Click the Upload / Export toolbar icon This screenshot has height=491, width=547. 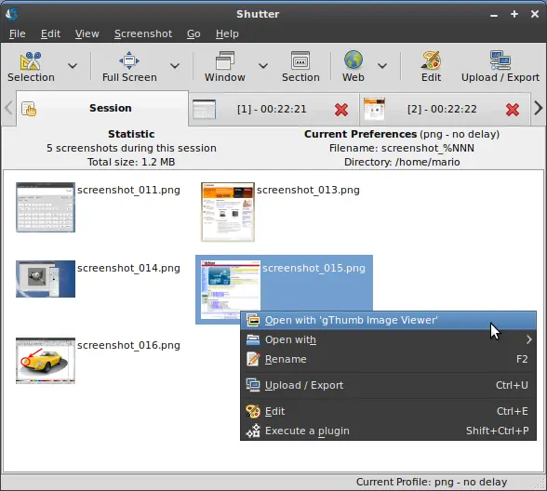[500, 60]
